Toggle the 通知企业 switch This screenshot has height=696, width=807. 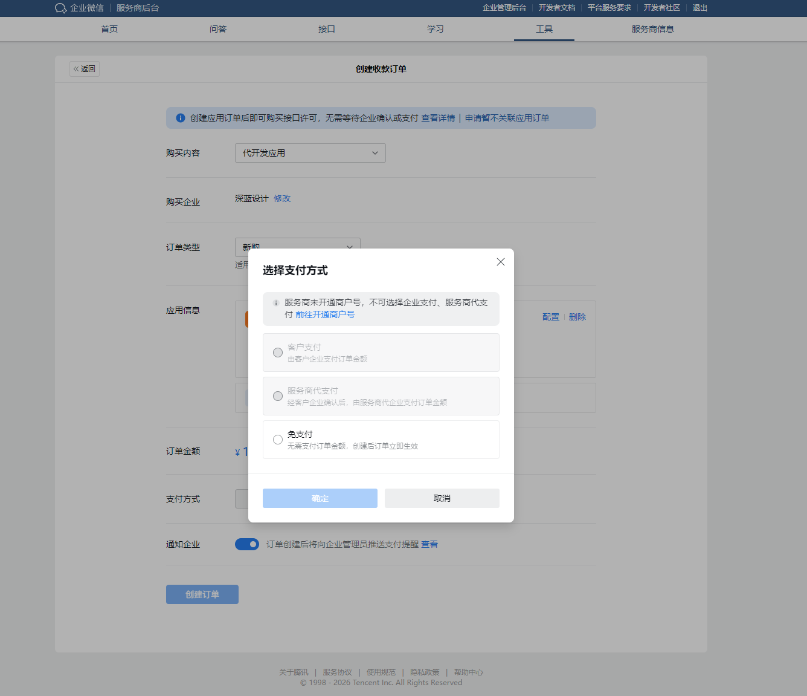point(247,544)
